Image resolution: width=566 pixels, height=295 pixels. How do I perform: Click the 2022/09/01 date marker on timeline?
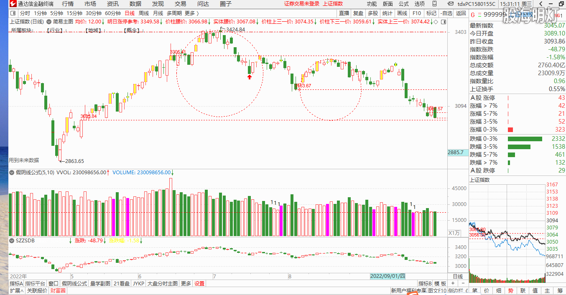point(388,276)
